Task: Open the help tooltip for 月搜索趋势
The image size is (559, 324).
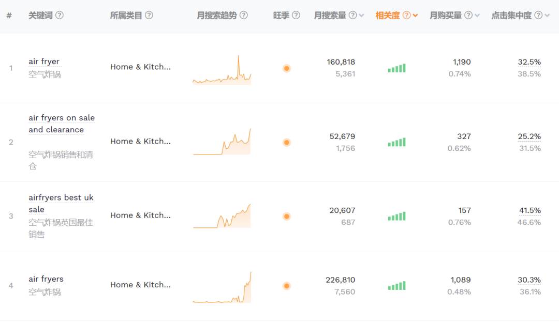Action: pyautogui.click(x=243, y=15)
